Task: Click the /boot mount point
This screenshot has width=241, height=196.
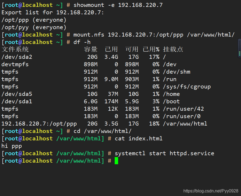Action: coord(172,101)
